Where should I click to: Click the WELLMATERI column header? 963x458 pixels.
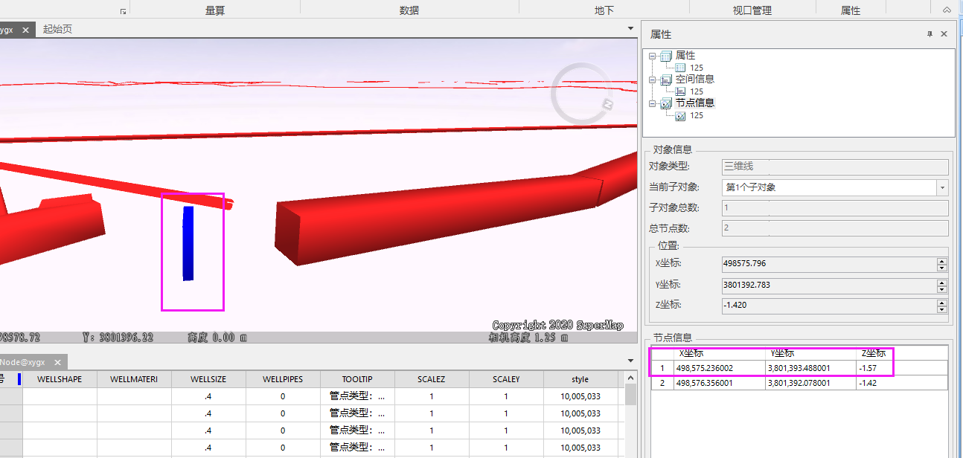[134, 379]
